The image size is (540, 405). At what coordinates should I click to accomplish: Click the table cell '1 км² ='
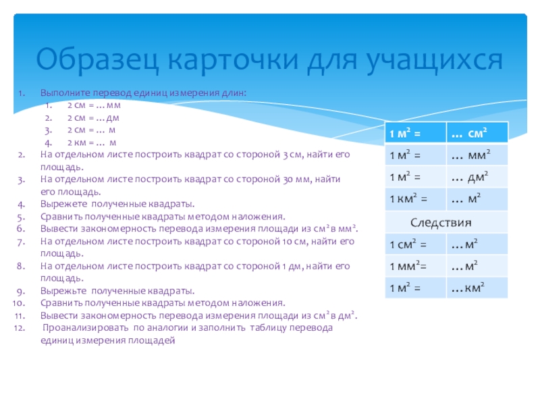click(x=415, y=199)
